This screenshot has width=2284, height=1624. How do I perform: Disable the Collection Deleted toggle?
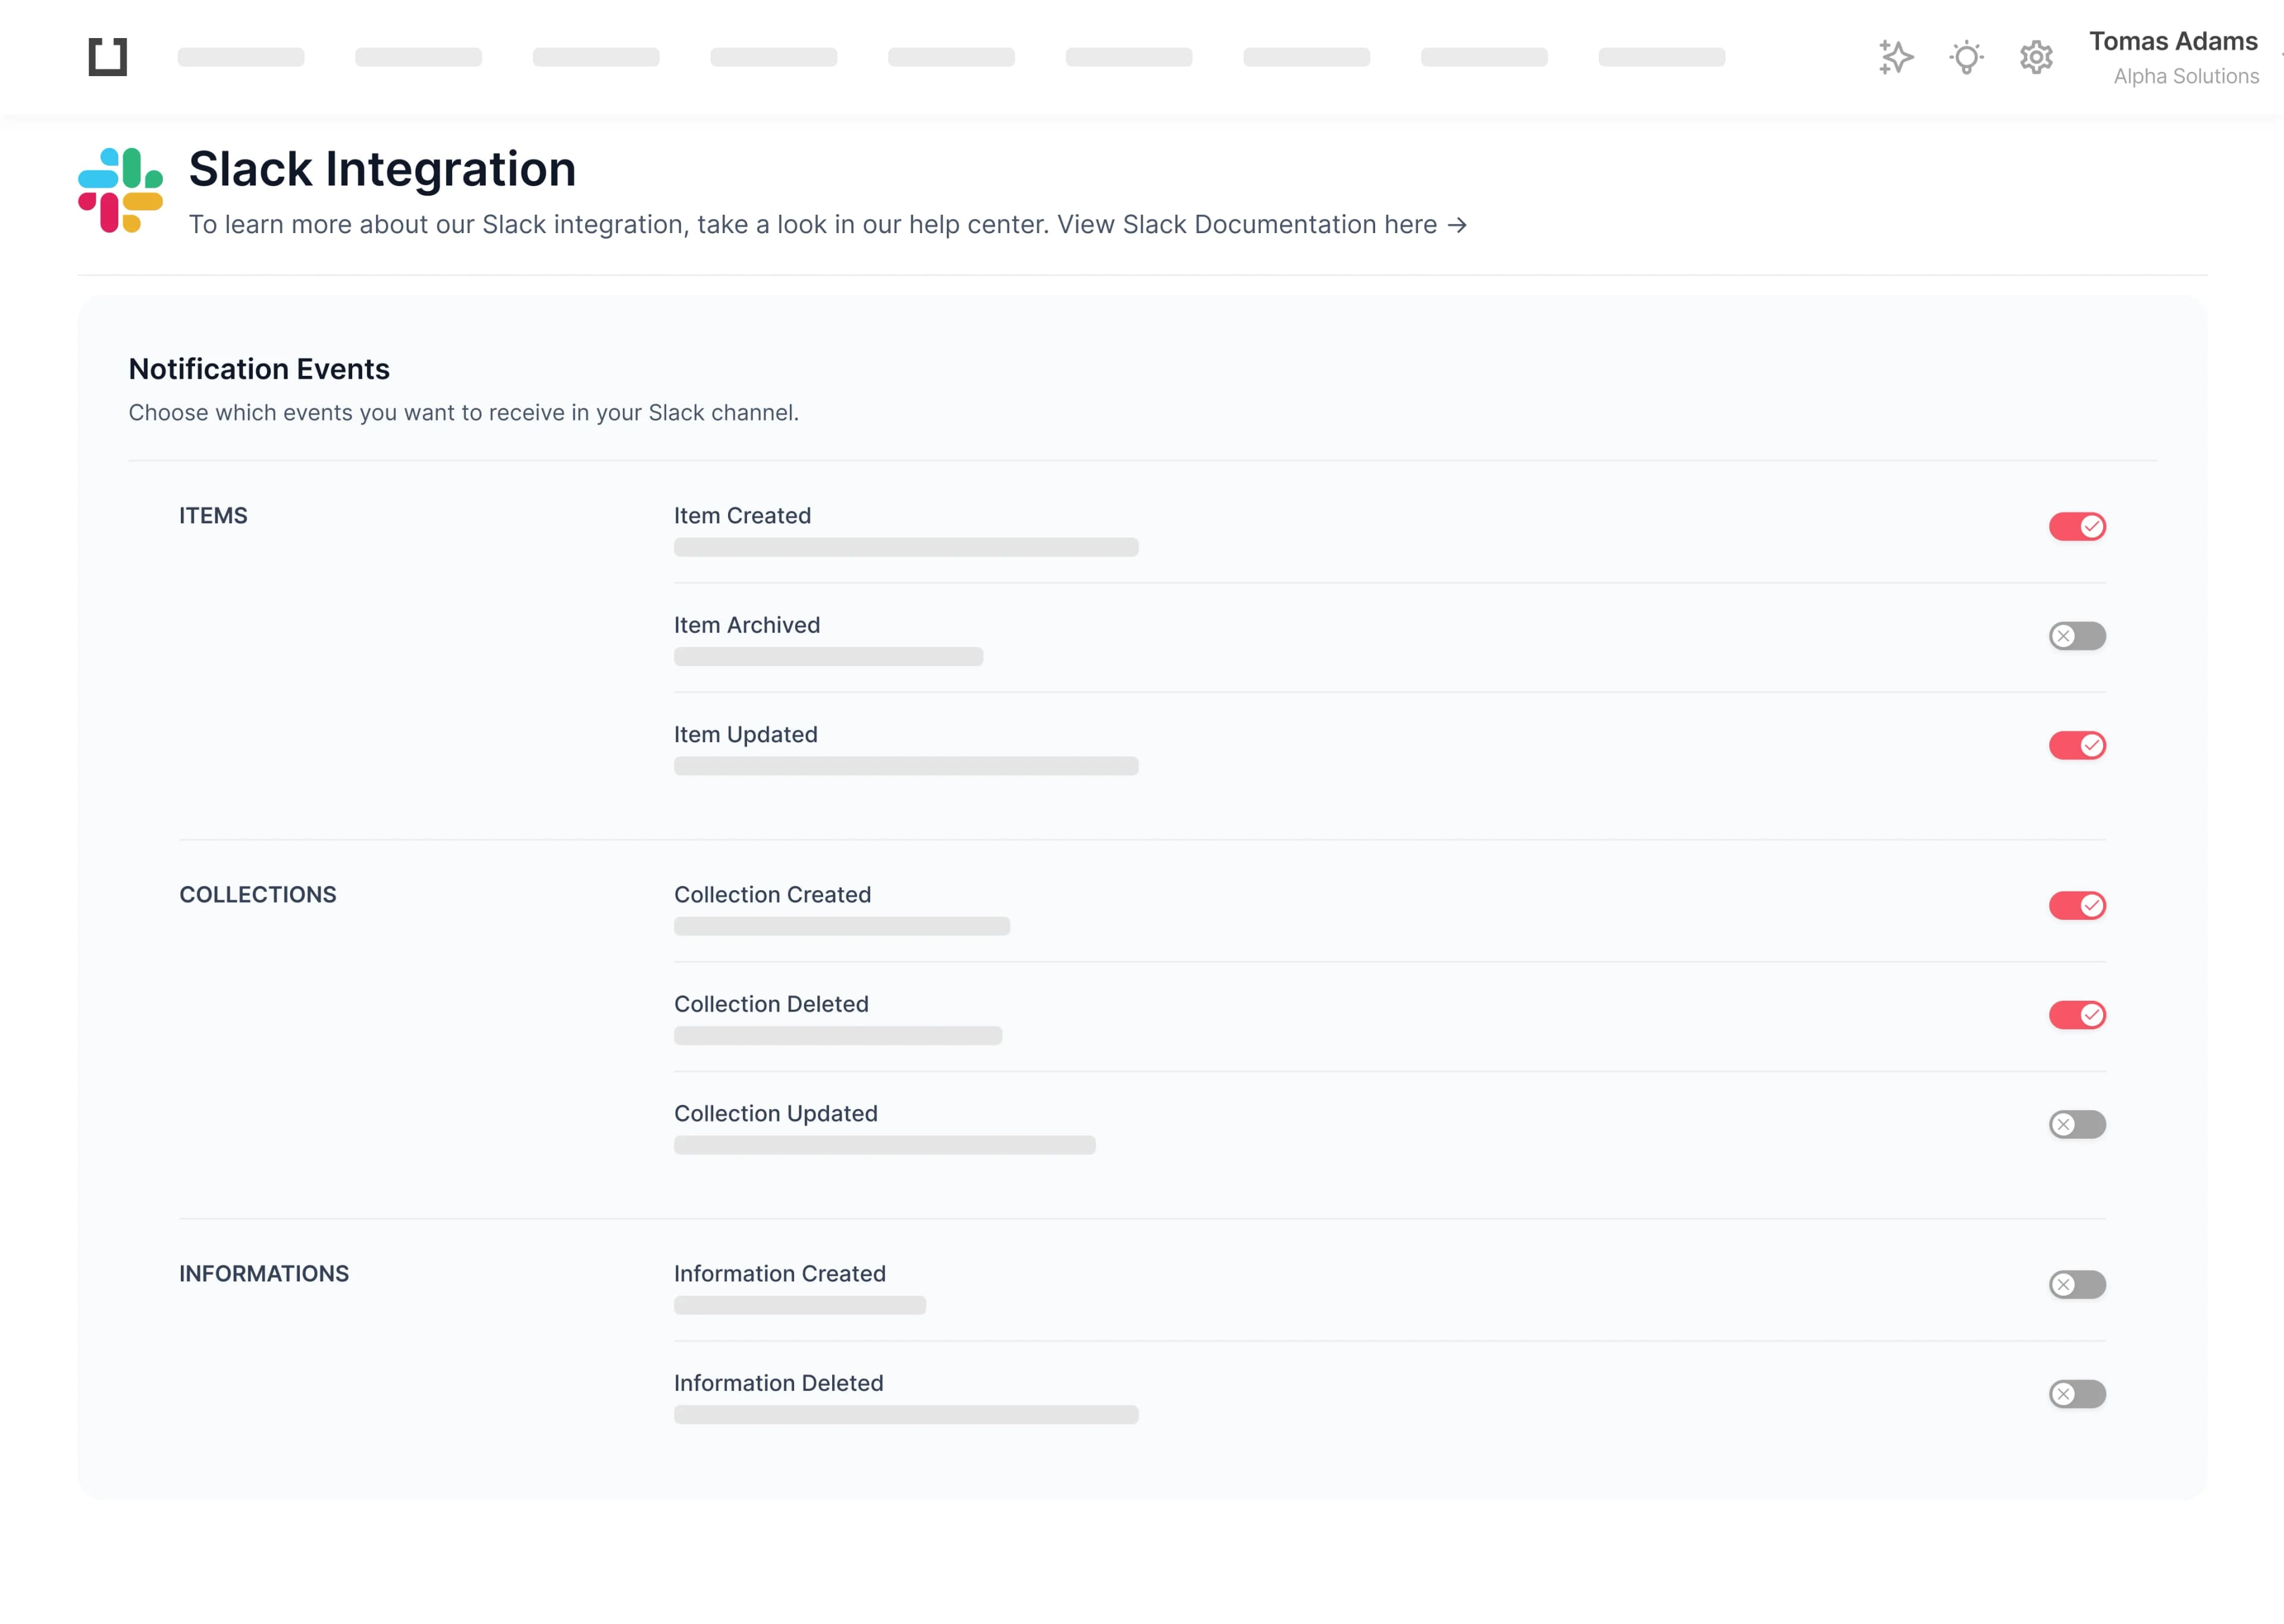pyautogui.click(x=2077, y=1015)
